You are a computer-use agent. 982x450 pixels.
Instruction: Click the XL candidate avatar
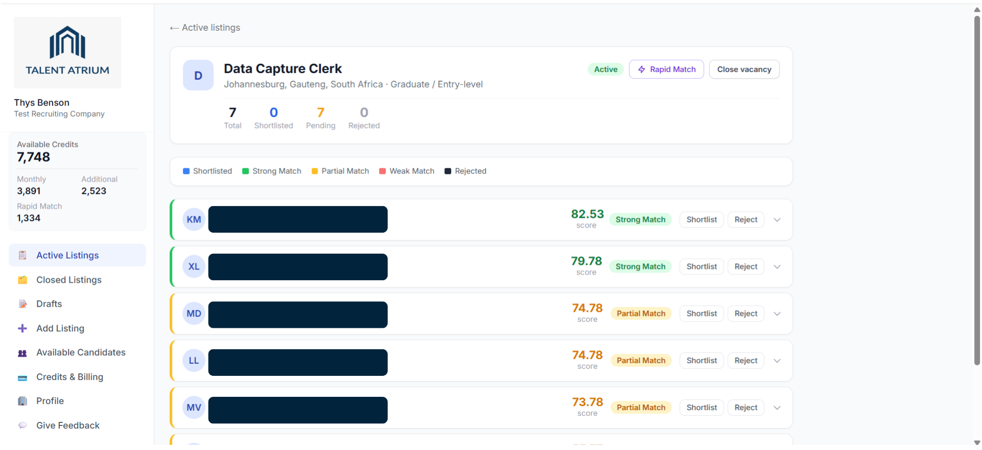tap(194, 266)
